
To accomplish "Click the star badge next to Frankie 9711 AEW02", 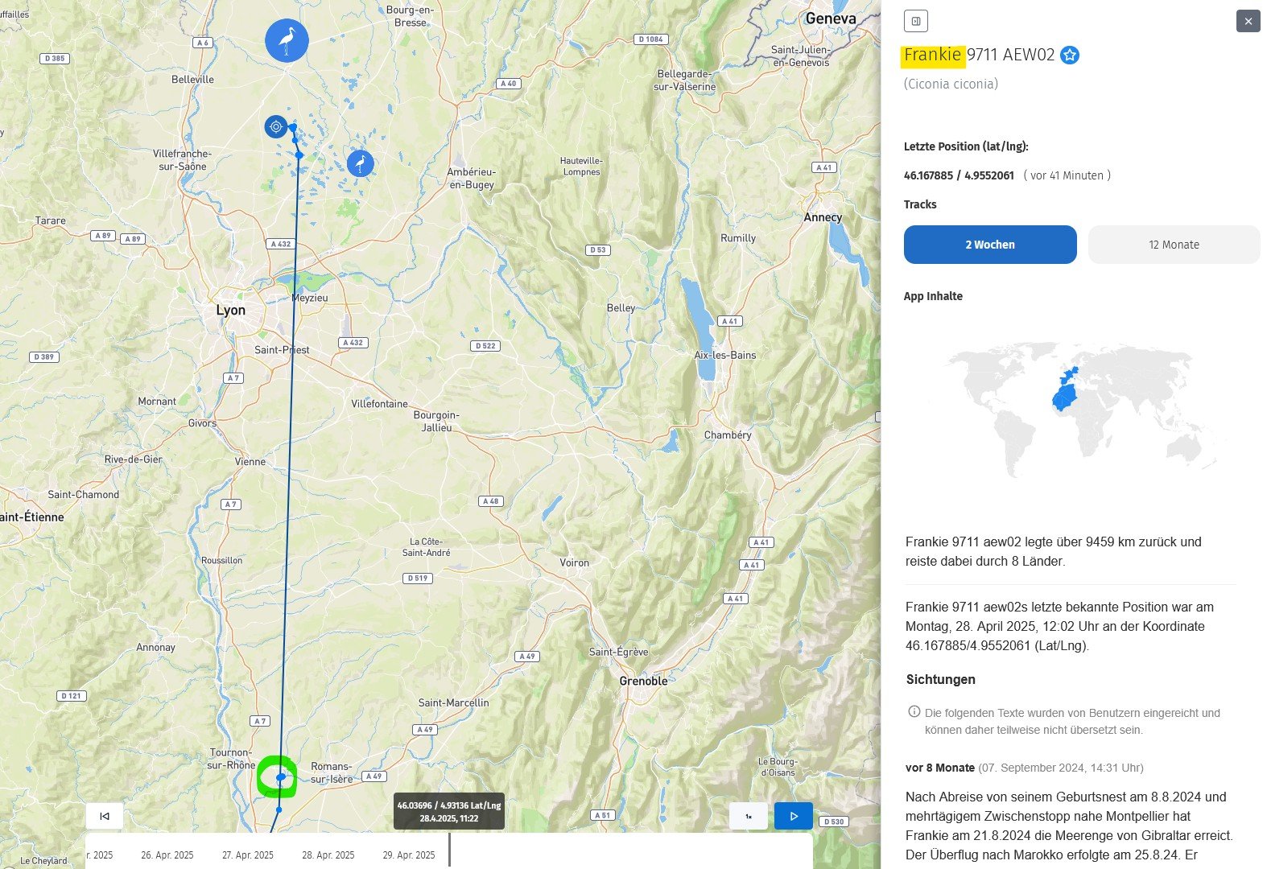I will [1070, 55].
